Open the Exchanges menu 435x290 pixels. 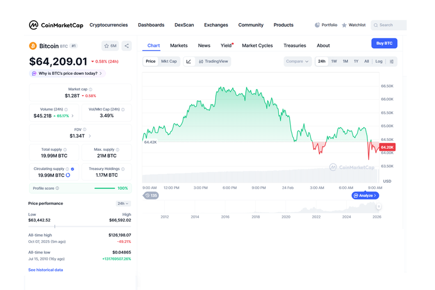(x=216, y=25)
